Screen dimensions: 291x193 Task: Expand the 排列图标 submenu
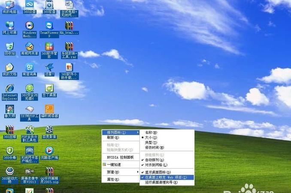point(120,133)
